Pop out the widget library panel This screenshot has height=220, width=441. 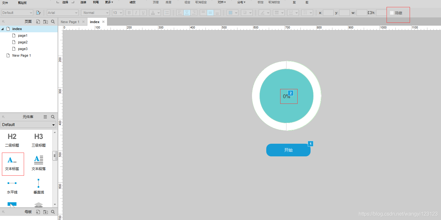(x=3, y=117)
